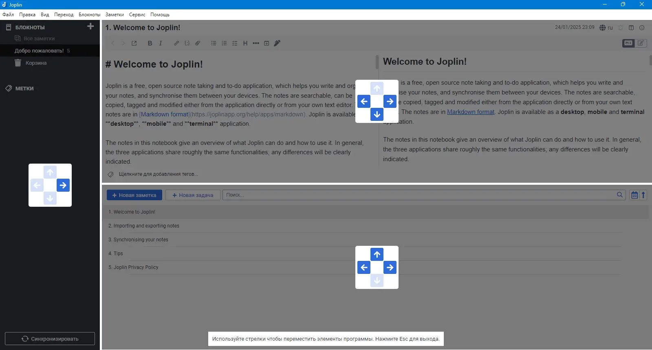This screenshot has width=652, height=350.
Task: Insert the current date and time
Action: [267, 43]
